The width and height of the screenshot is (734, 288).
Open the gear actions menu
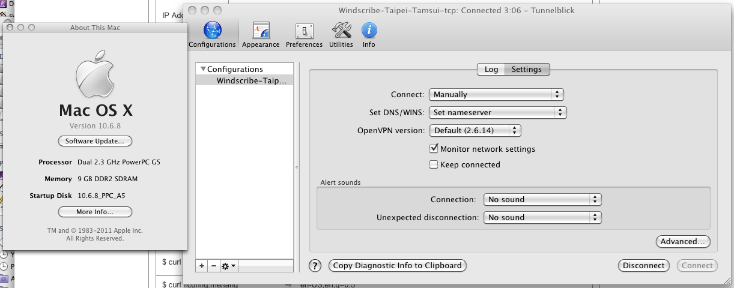click(229, 265)
